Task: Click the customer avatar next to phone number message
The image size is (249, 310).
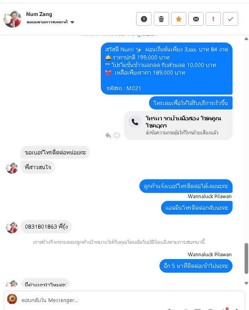Action: tap(12, 227)
